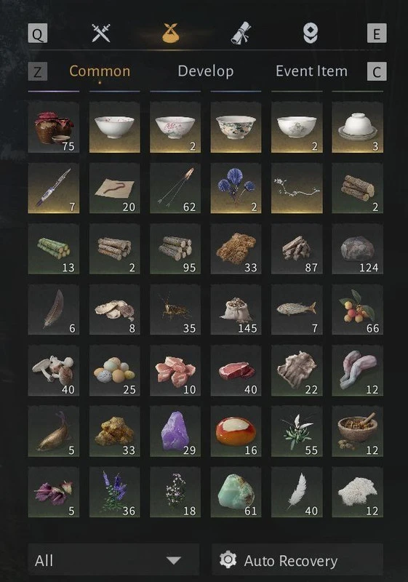
Task: Open Auto Recovery settings
Action: tap(297, 560)
